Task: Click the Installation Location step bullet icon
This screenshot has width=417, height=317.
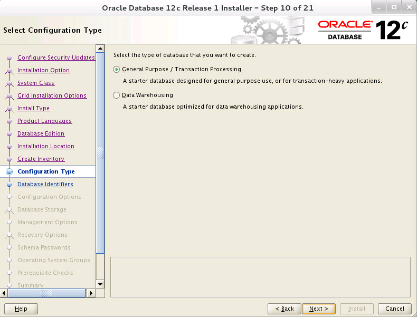Action: pos(10,147)
